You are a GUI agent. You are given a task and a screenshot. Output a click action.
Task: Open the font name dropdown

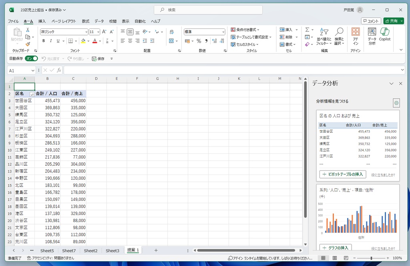coord(86,32)
